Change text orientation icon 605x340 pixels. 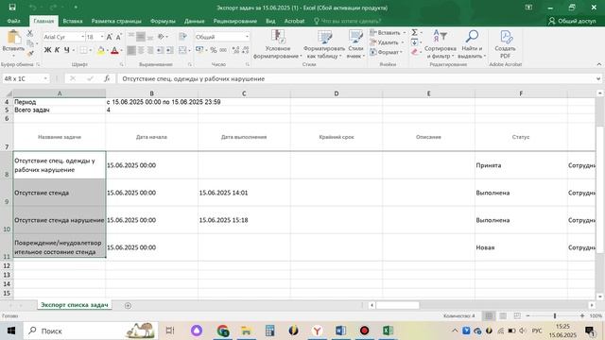tap(162, 37)
